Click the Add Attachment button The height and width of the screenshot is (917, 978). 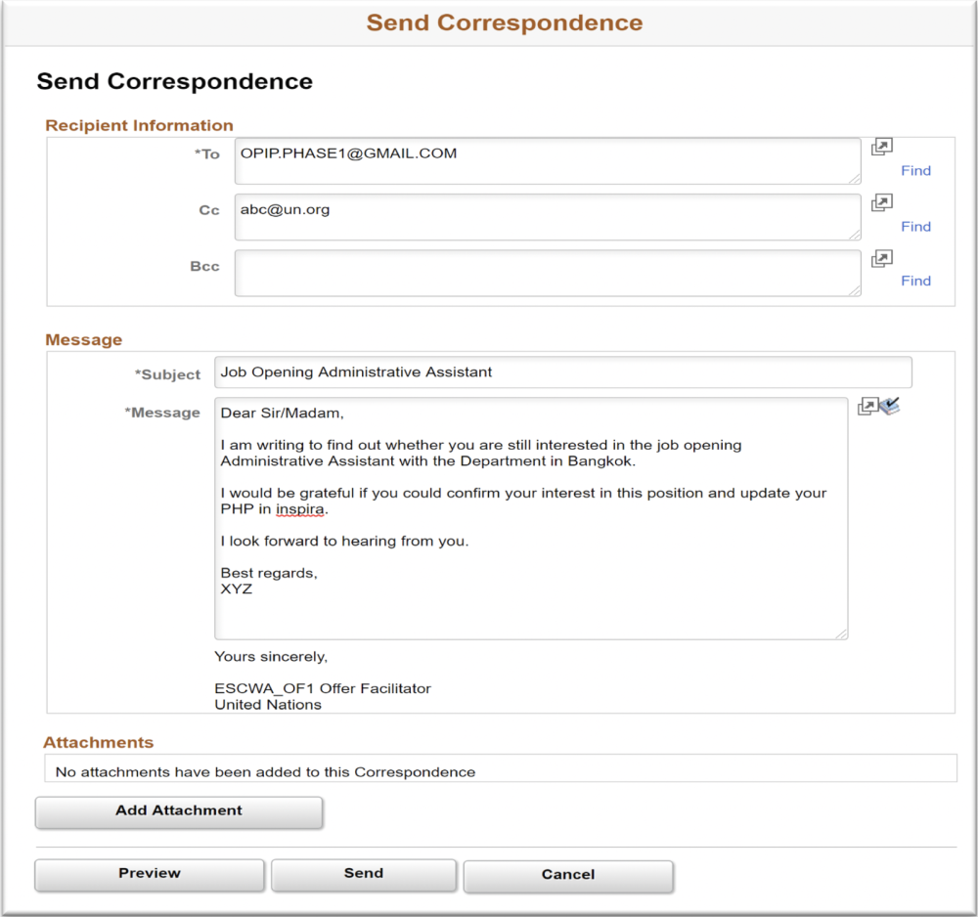pos(179,811)
